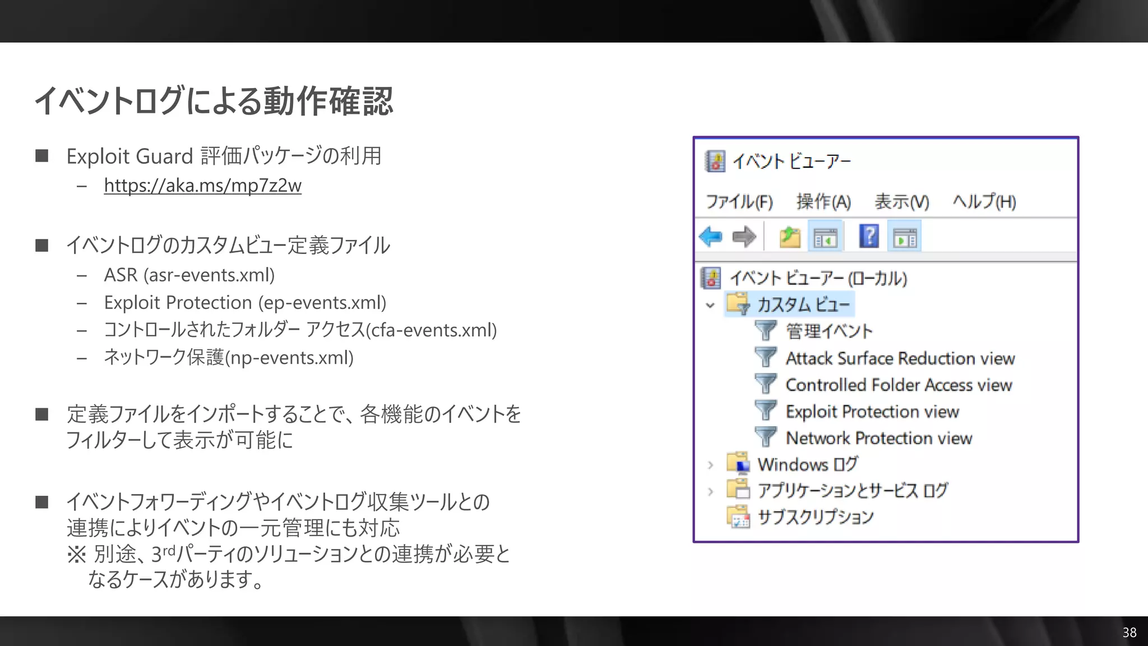Select Network Protection view
1148x646 pixels.
(879, 438)
